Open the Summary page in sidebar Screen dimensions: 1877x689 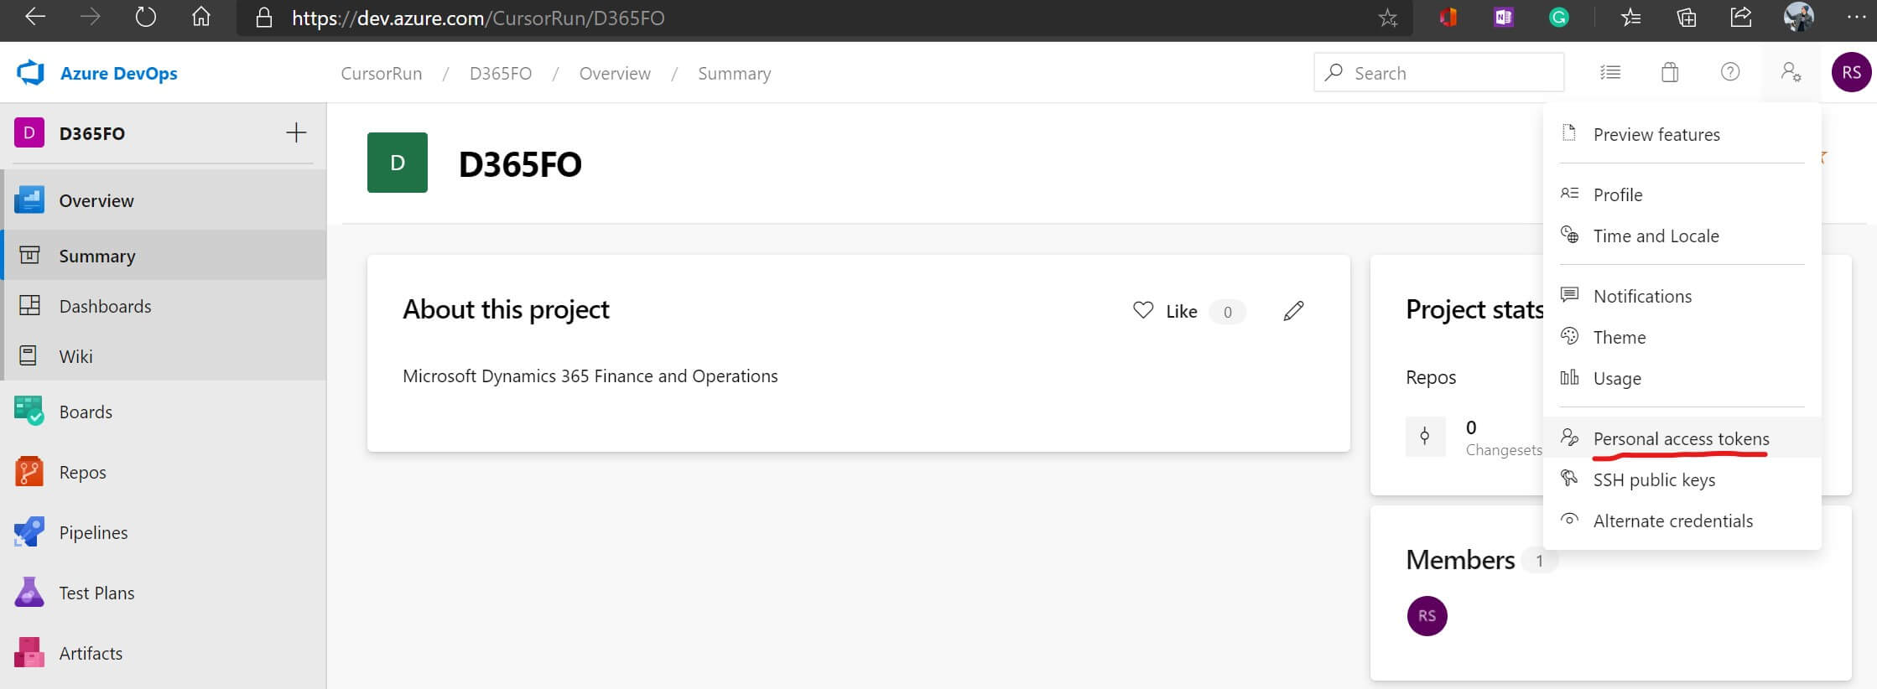pos(164,256)
